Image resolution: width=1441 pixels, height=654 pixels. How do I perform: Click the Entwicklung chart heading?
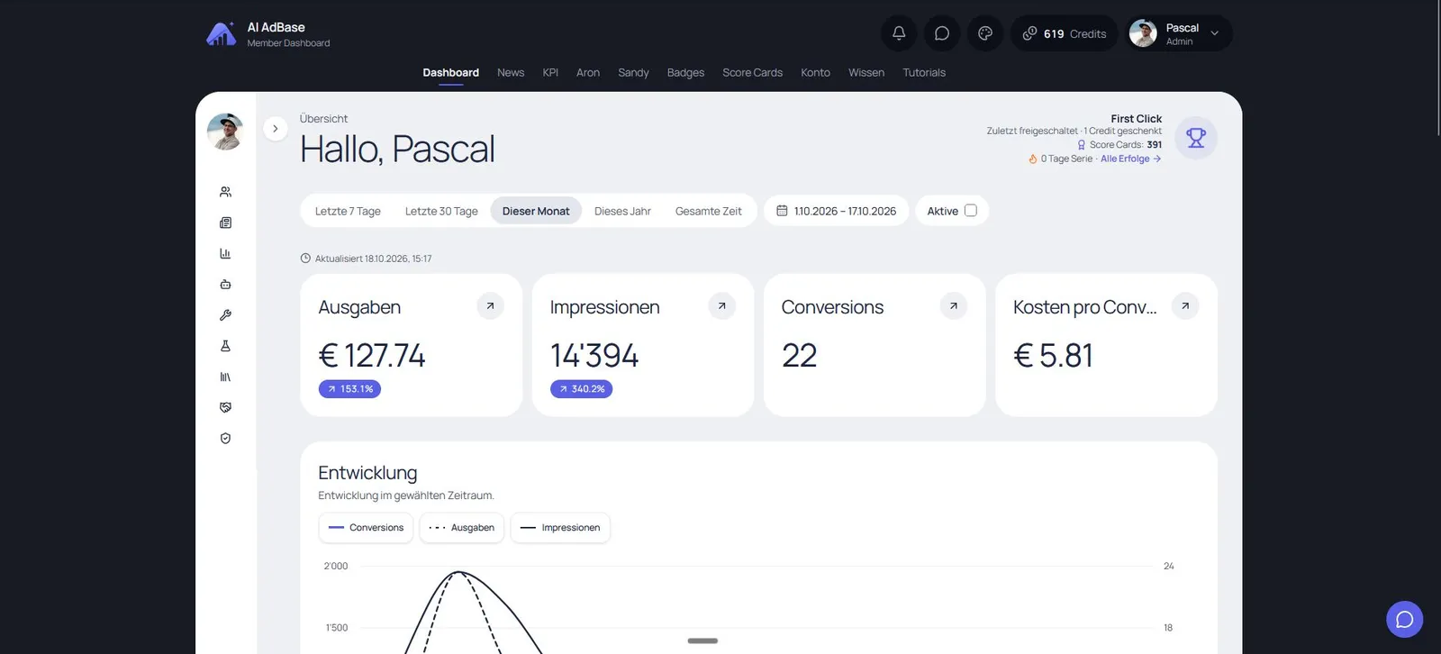[x=367, y=473]
